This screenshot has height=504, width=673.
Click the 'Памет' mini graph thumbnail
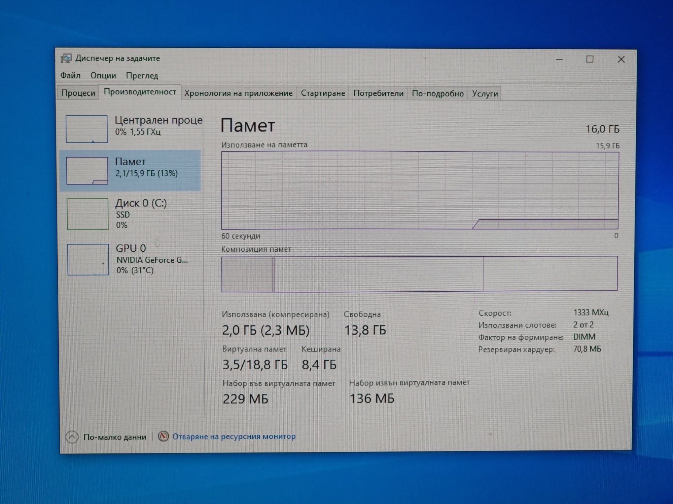[x=87, y=171]
